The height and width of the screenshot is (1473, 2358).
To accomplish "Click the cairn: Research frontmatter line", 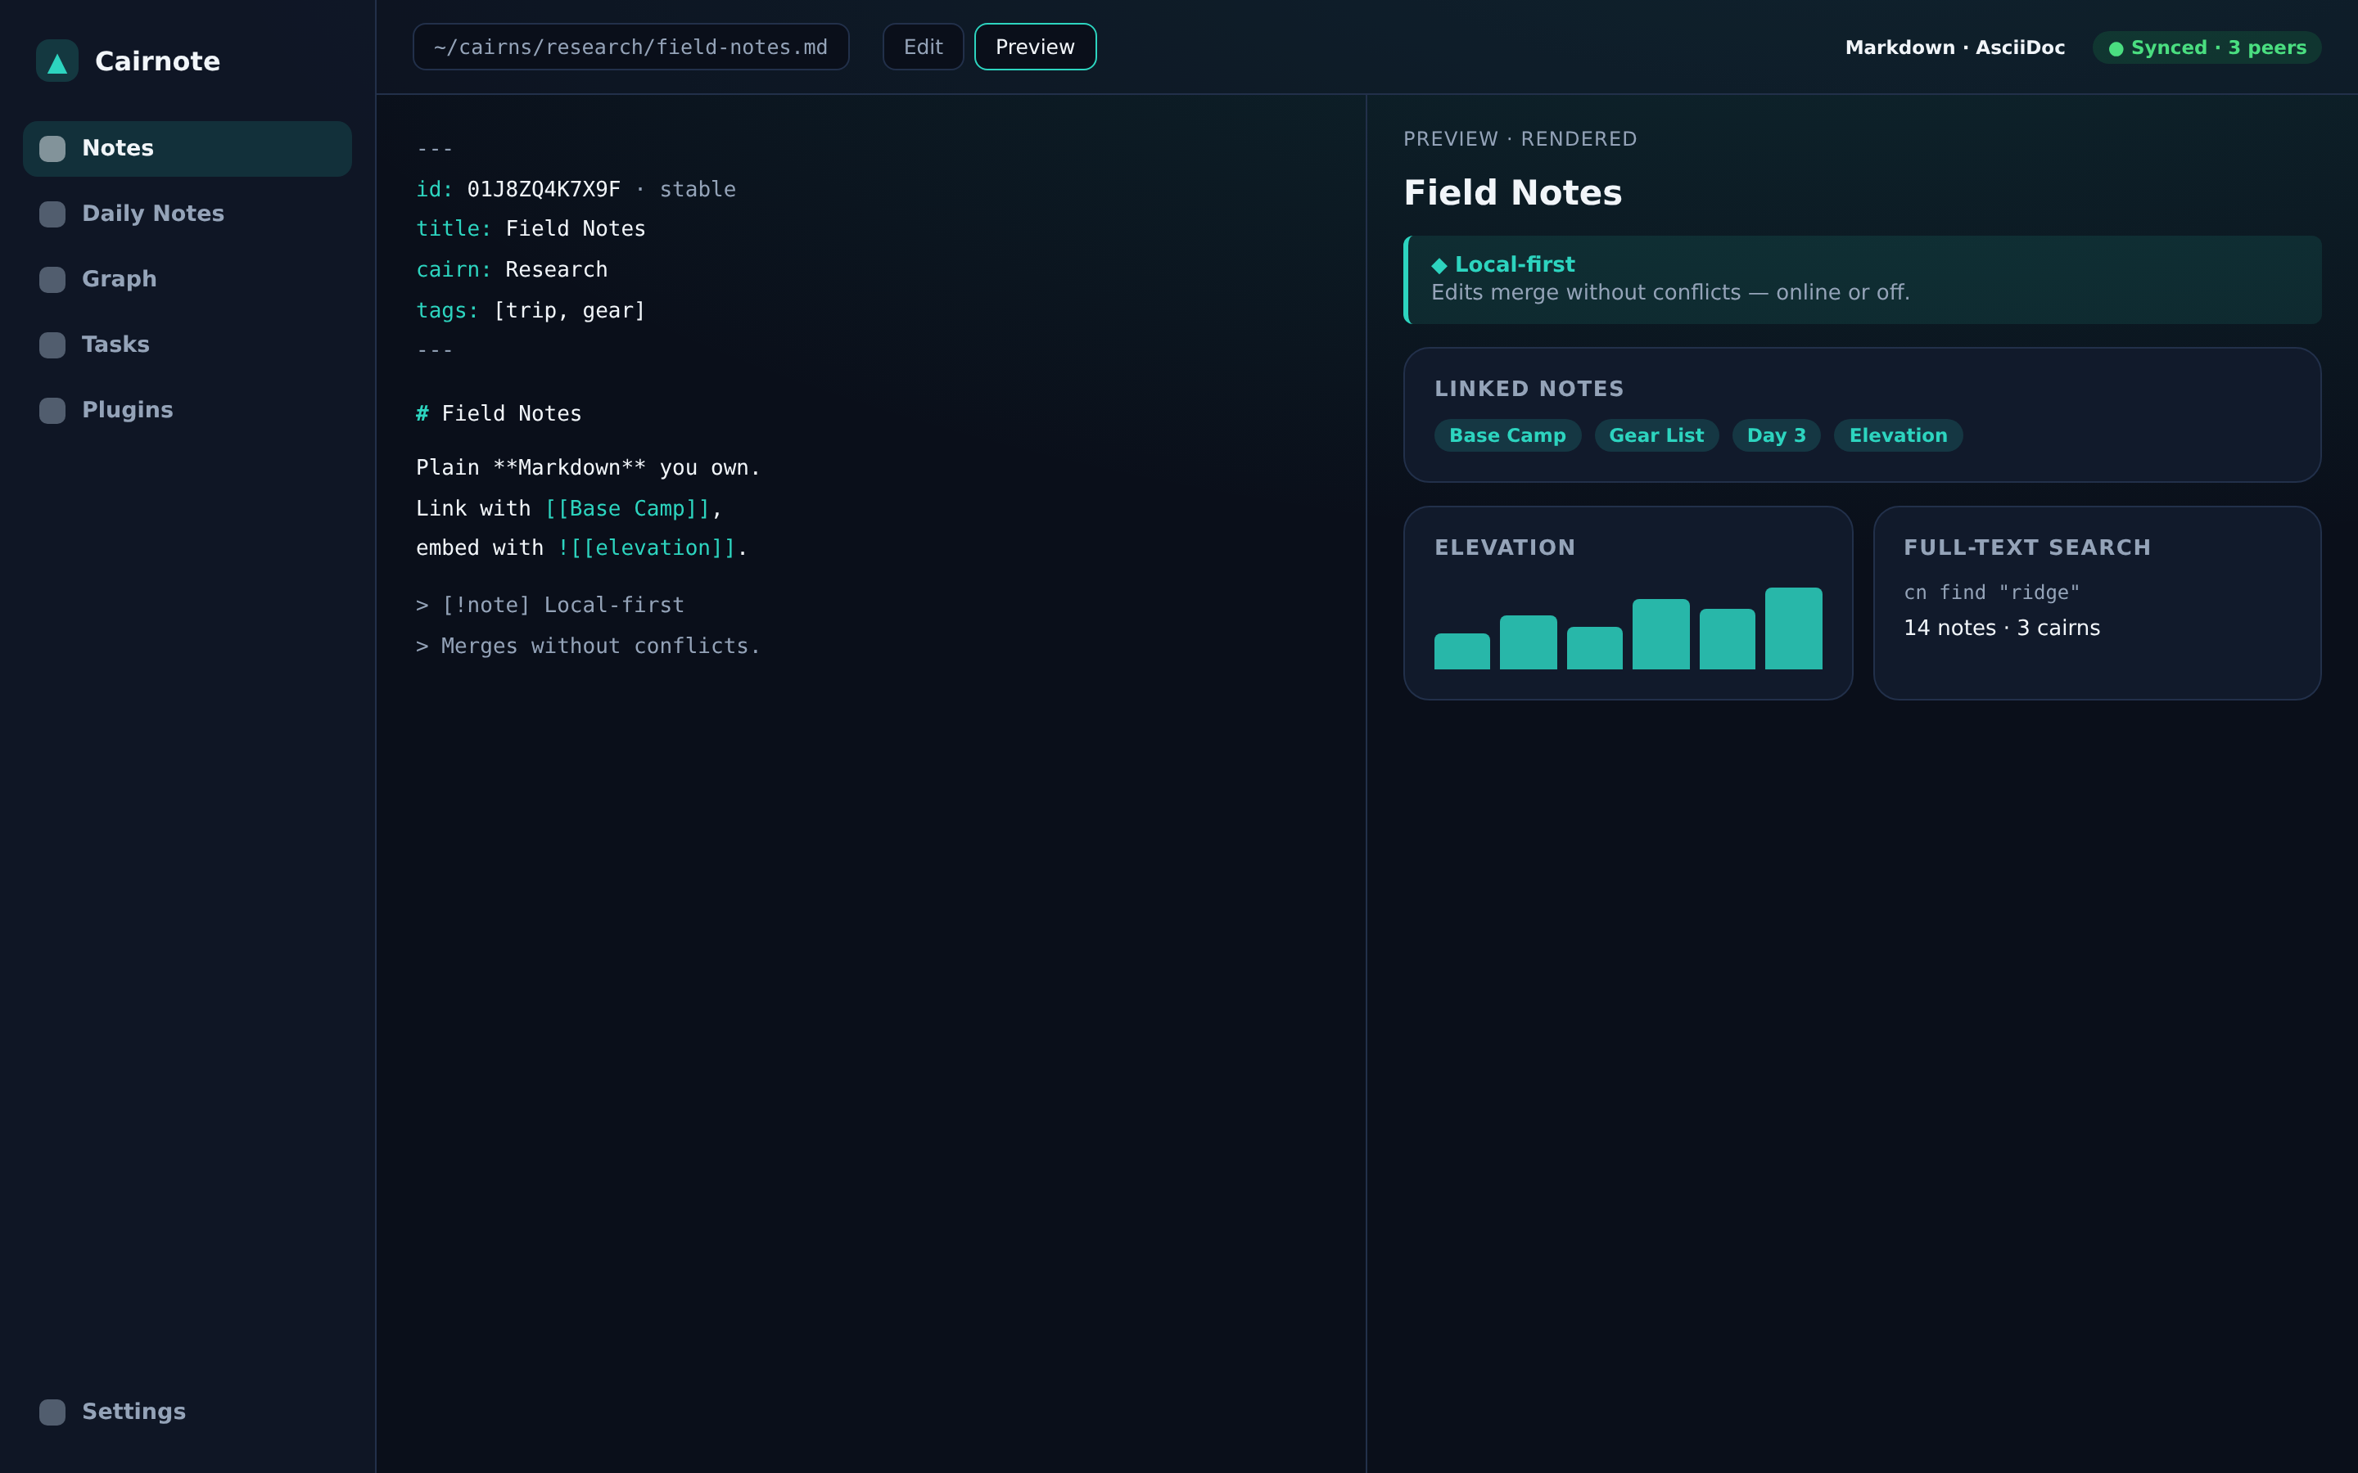I will pyautogui.click(x=512, y=270).
